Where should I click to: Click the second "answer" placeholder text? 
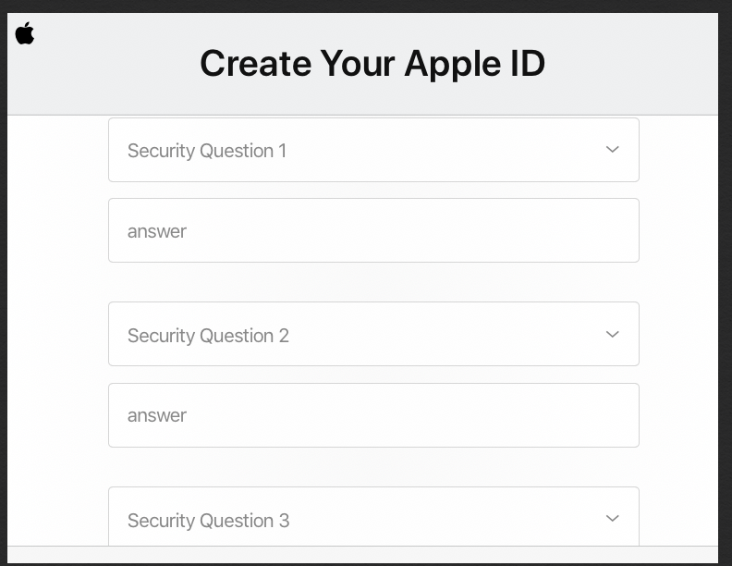(x=157, y=415)
